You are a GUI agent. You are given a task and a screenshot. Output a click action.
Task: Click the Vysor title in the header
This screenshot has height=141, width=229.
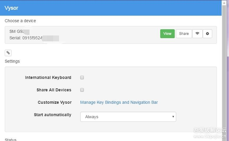pyautogui.click(x=12, y=8)
